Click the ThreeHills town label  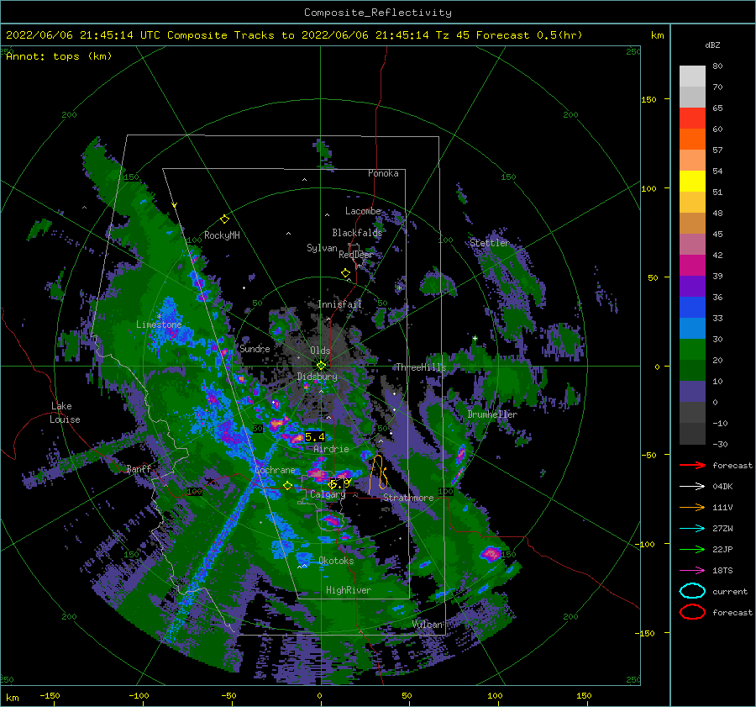tap(421, 367)
